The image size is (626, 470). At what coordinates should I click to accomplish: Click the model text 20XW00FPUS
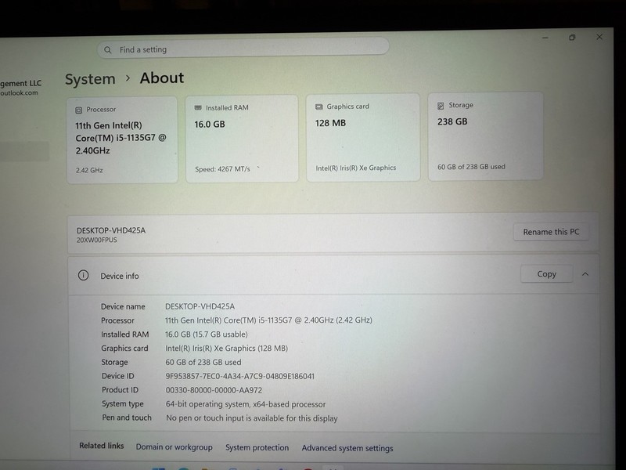pyautogui.click(x=96, y=240)
